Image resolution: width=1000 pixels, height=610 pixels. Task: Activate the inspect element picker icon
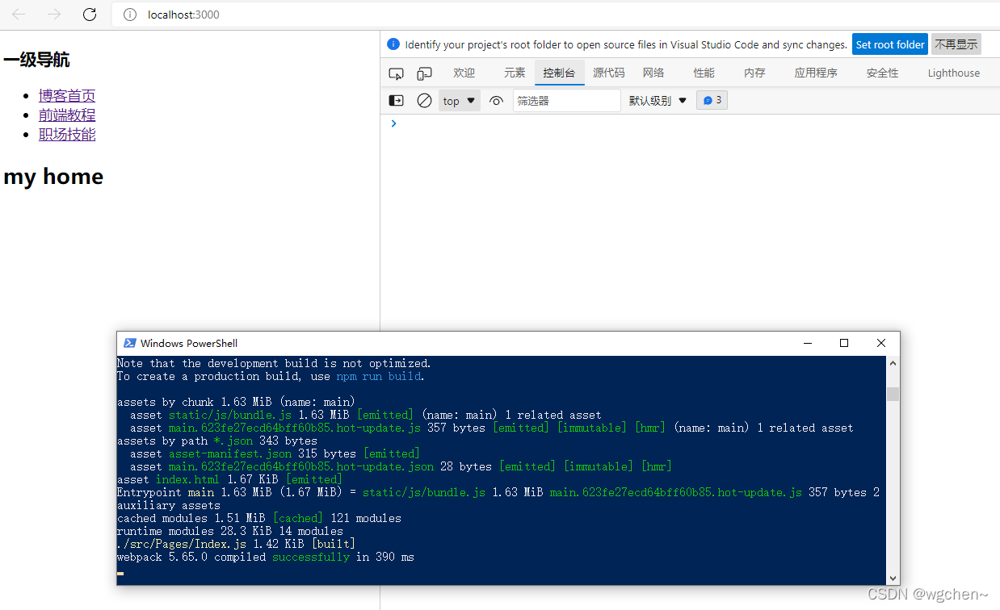coord(396,73)
